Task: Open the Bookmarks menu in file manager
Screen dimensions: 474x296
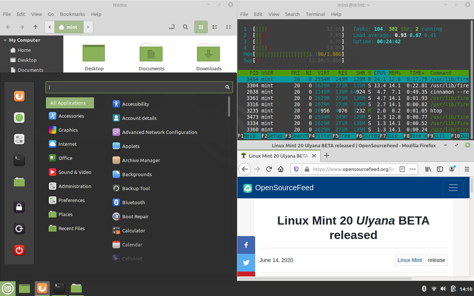Action: [72, 14]
